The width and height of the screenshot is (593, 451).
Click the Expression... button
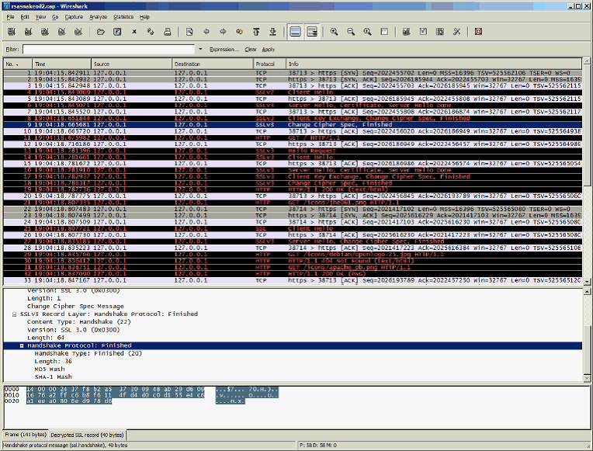pyautogui.click(x=224, y=49)
